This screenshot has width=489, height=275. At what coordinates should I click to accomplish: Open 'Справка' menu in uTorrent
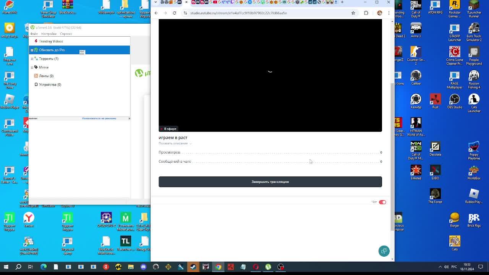(x=66, y=34)
